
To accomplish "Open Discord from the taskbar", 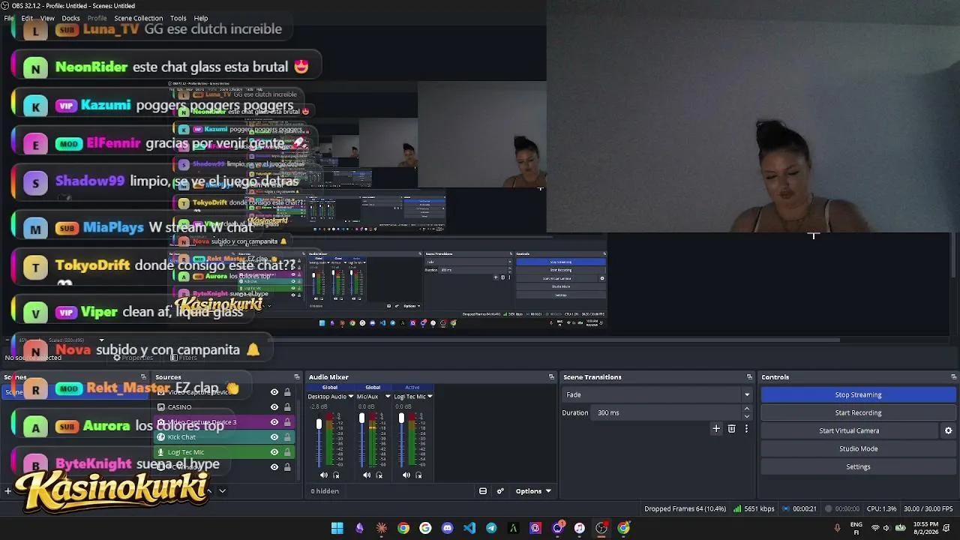I will click(448, 528).
